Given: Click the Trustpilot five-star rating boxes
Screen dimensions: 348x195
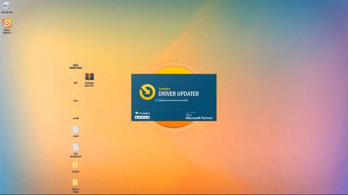Looking at the screenshot, I should [x=142, y=118].
